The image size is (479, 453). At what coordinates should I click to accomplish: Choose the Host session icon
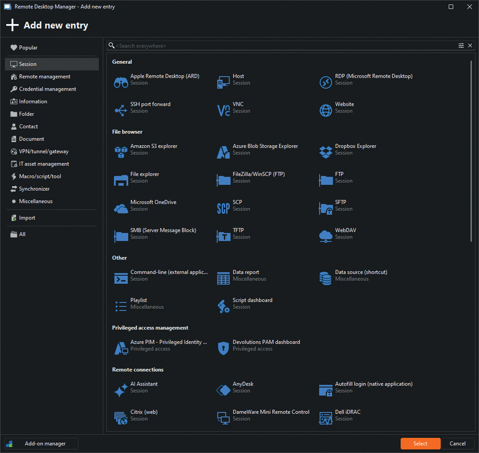click(223, 82)
